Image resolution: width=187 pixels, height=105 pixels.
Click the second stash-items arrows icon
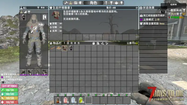(x=107, y=43)
